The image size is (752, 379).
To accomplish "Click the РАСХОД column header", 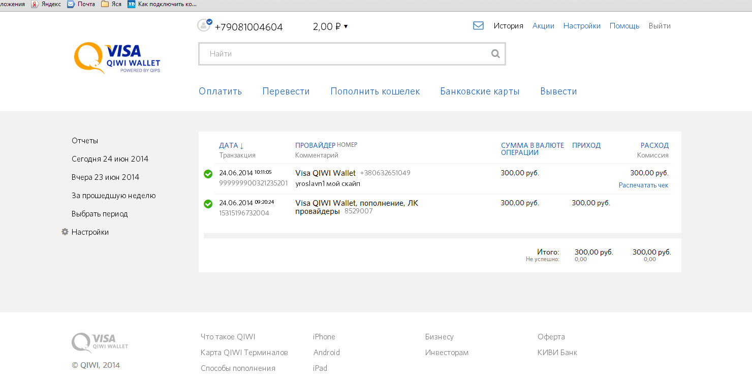I will 654,145.
